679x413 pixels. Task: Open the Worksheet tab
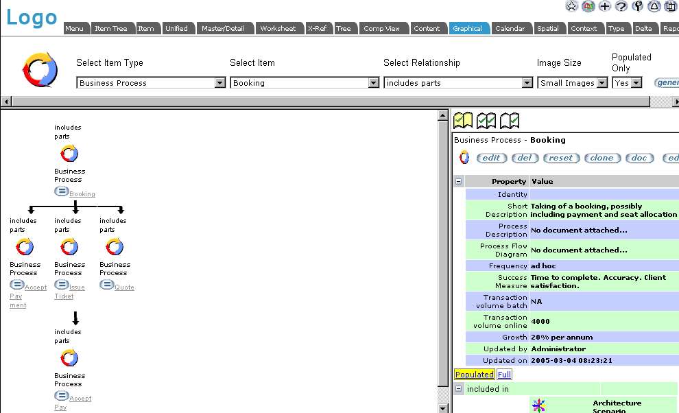click(x=278, y=29)
